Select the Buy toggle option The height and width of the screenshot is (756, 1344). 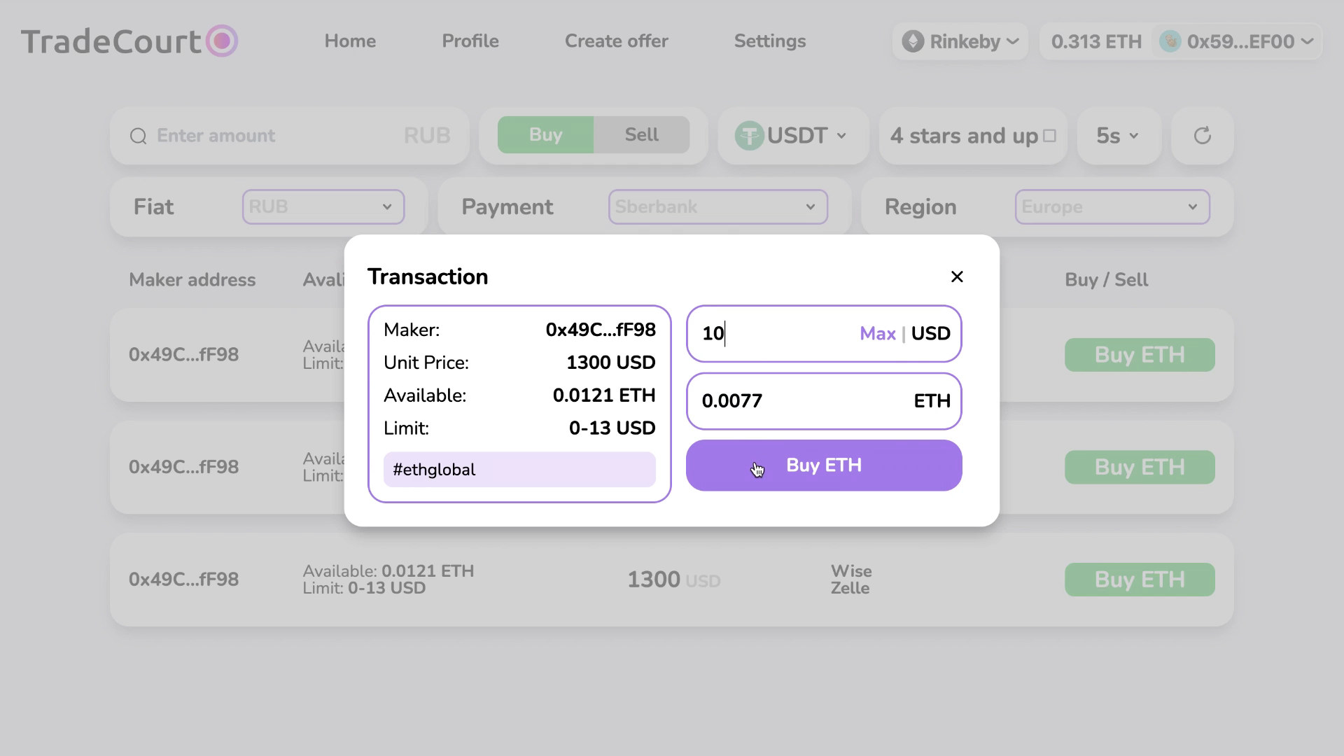click(x=545, y=134)
